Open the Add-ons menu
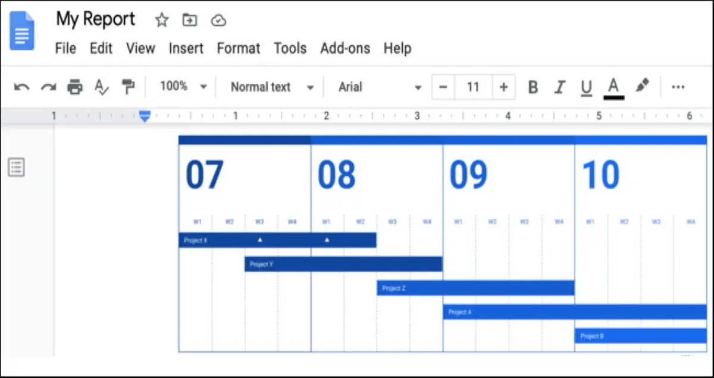Image resolution: width=714 pixels, height=378 pixels. point(345,48)
